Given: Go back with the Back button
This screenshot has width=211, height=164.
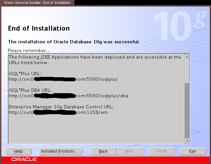Looking at the screenshot, I should tap(103, 151).
